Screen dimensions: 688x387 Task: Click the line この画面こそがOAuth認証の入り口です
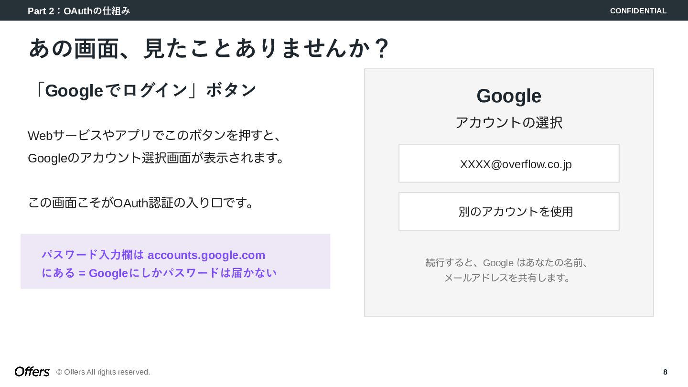point(140,203)
